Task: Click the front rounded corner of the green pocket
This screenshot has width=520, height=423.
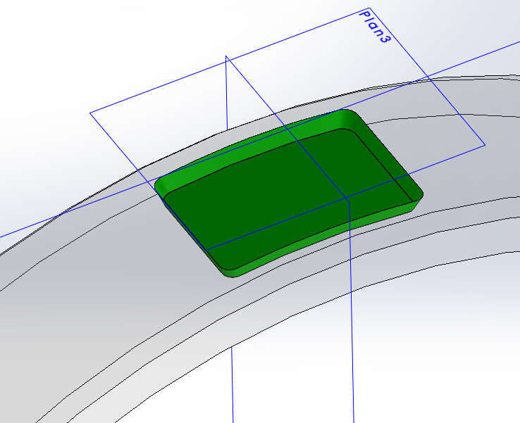Action: tap(227, 272)
